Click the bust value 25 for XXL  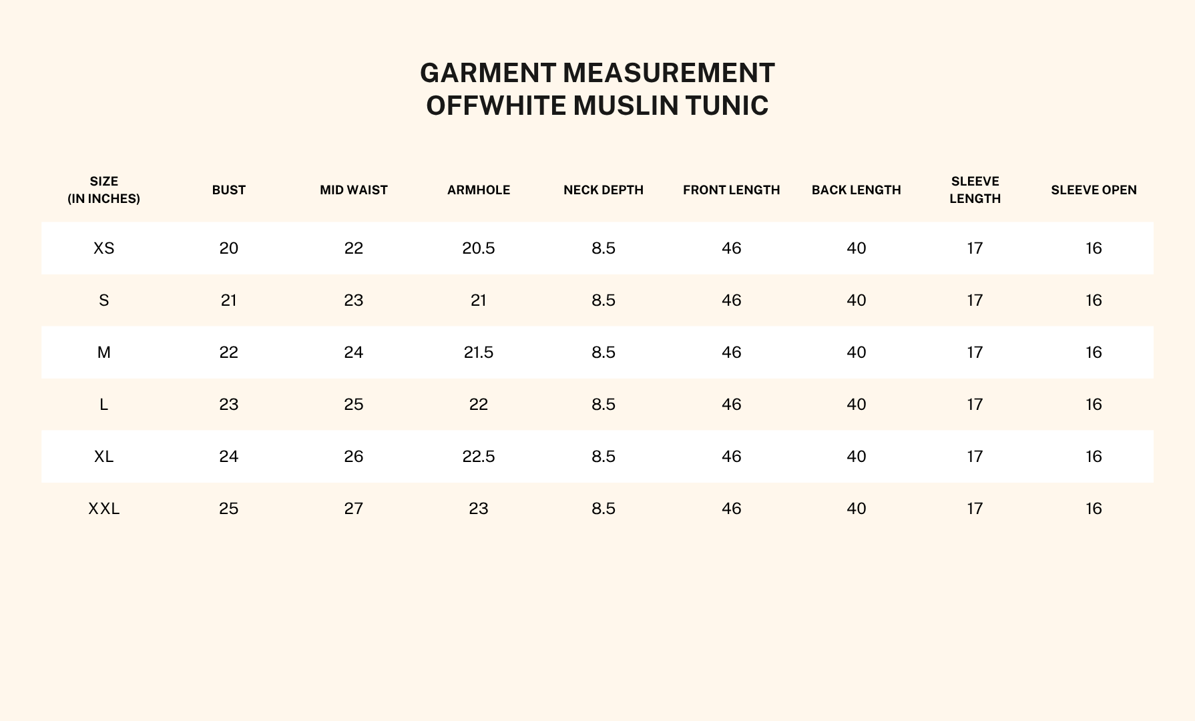coord(229,509)
